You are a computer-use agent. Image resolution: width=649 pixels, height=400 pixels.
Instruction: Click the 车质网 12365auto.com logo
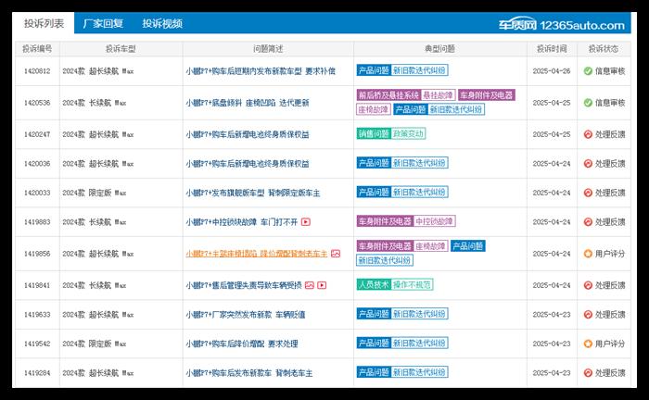(x=561, y=25)
